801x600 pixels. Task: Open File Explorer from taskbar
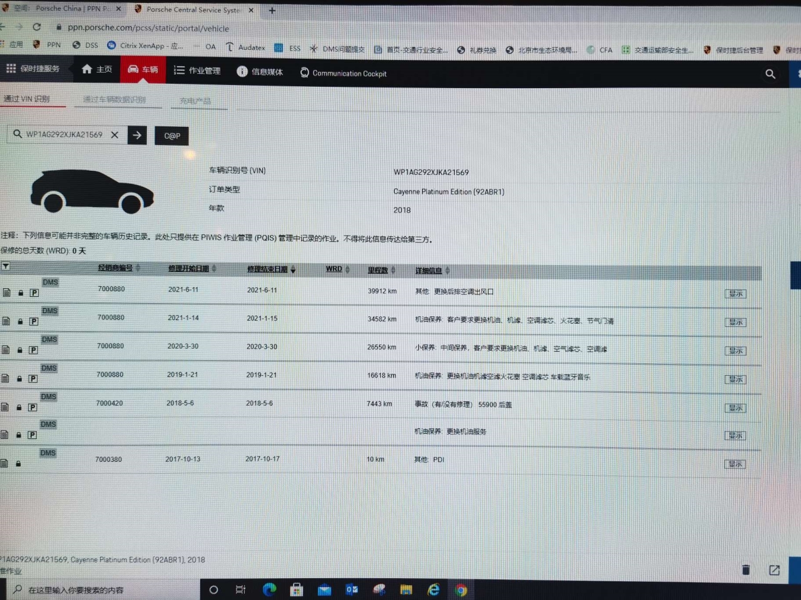pyautogui.click(x=406, y=589)
